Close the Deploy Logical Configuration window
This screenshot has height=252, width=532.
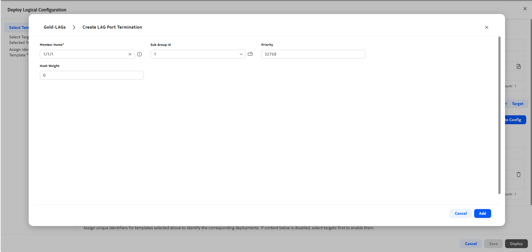525,9
